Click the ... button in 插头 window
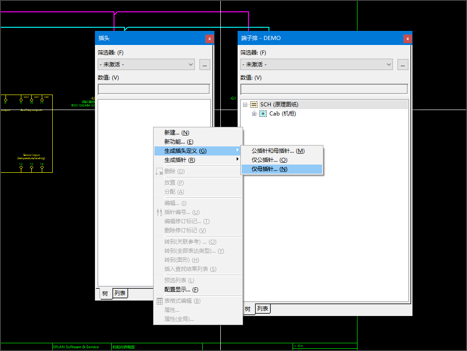This screenshot has width=467, height=351. 204,65
